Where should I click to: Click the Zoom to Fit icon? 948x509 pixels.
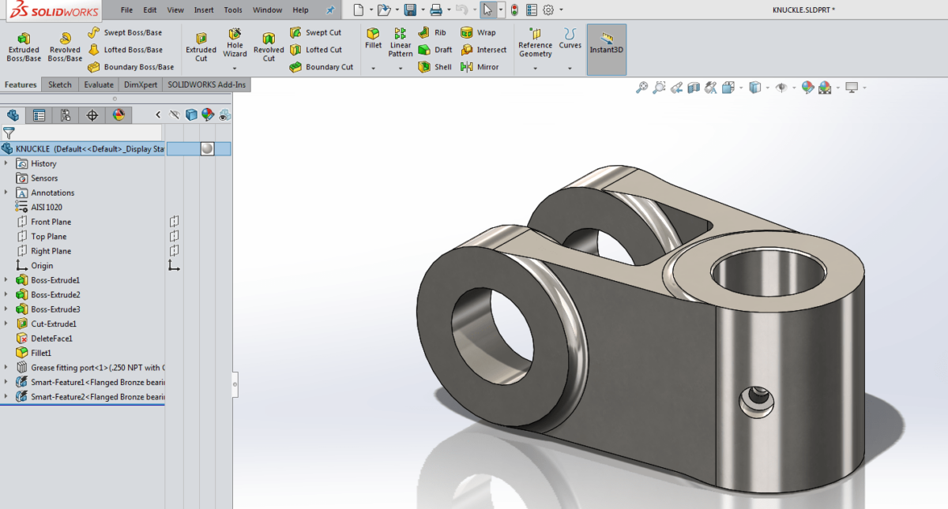coord(642,88)
